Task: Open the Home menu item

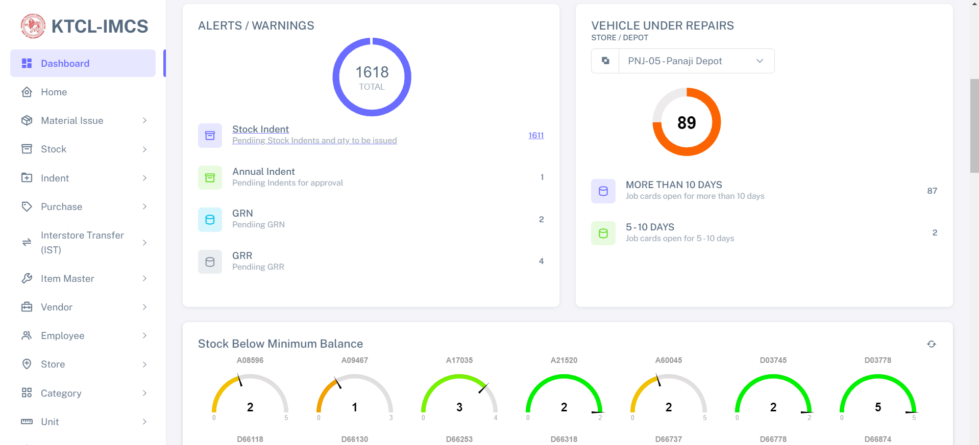Action: tap(54, 92)
